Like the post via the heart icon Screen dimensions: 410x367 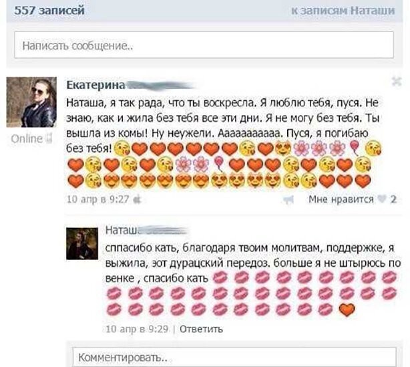coord(382,199)
